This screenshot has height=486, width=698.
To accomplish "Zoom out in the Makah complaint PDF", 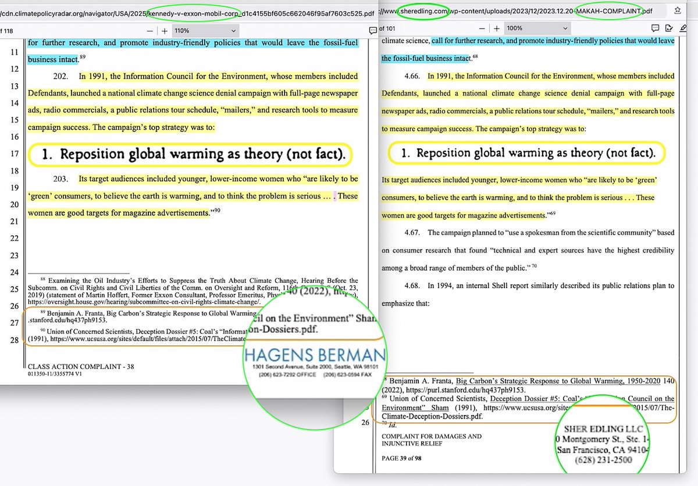I will [x=481, y=28].
